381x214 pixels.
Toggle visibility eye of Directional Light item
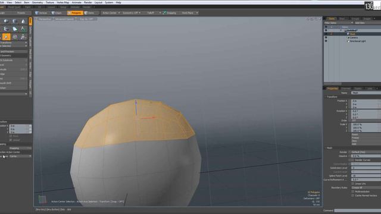[x=326, y=41]
